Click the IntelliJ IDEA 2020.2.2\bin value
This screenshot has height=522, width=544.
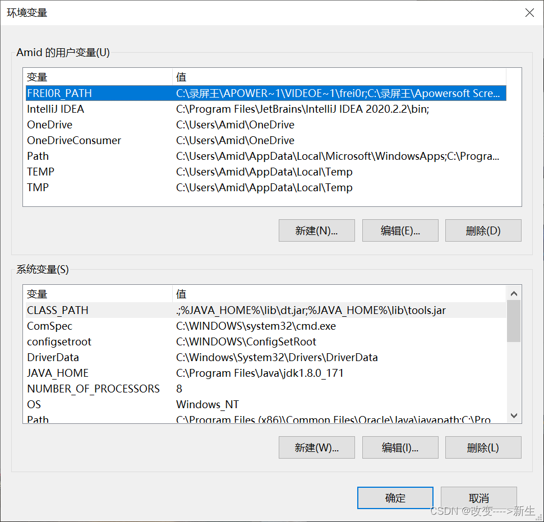click(302, 109)
